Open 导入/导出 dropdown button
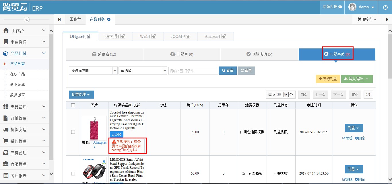 [357, 79]
